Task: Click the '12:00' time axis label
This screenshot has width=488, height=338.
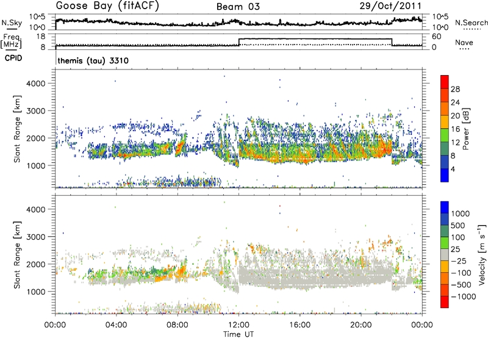Action: 239,325
